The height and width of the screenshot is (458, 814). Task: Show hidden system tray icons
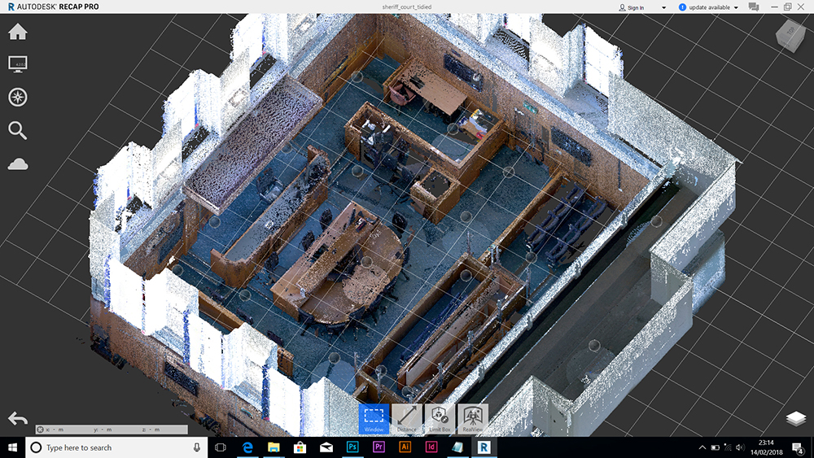702,447
